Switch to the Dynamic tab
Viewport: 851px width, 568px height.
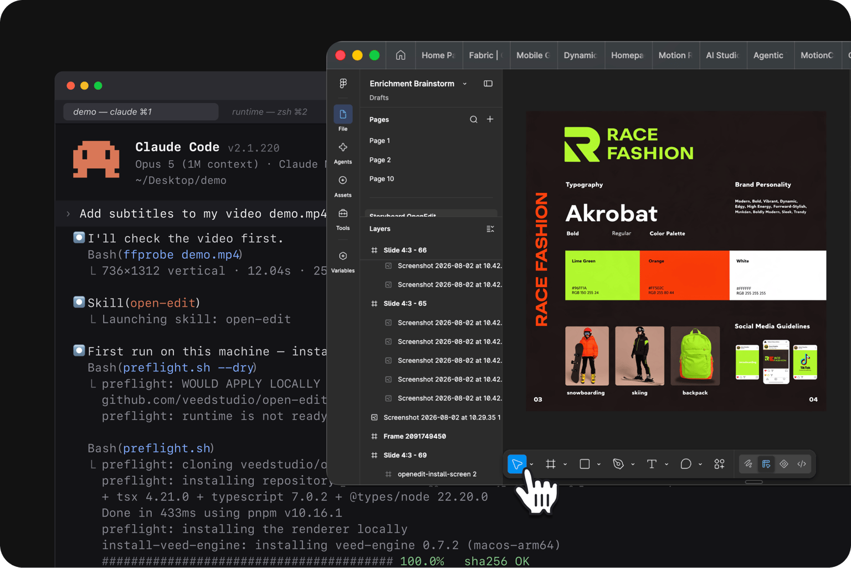[x=580, y=55]
